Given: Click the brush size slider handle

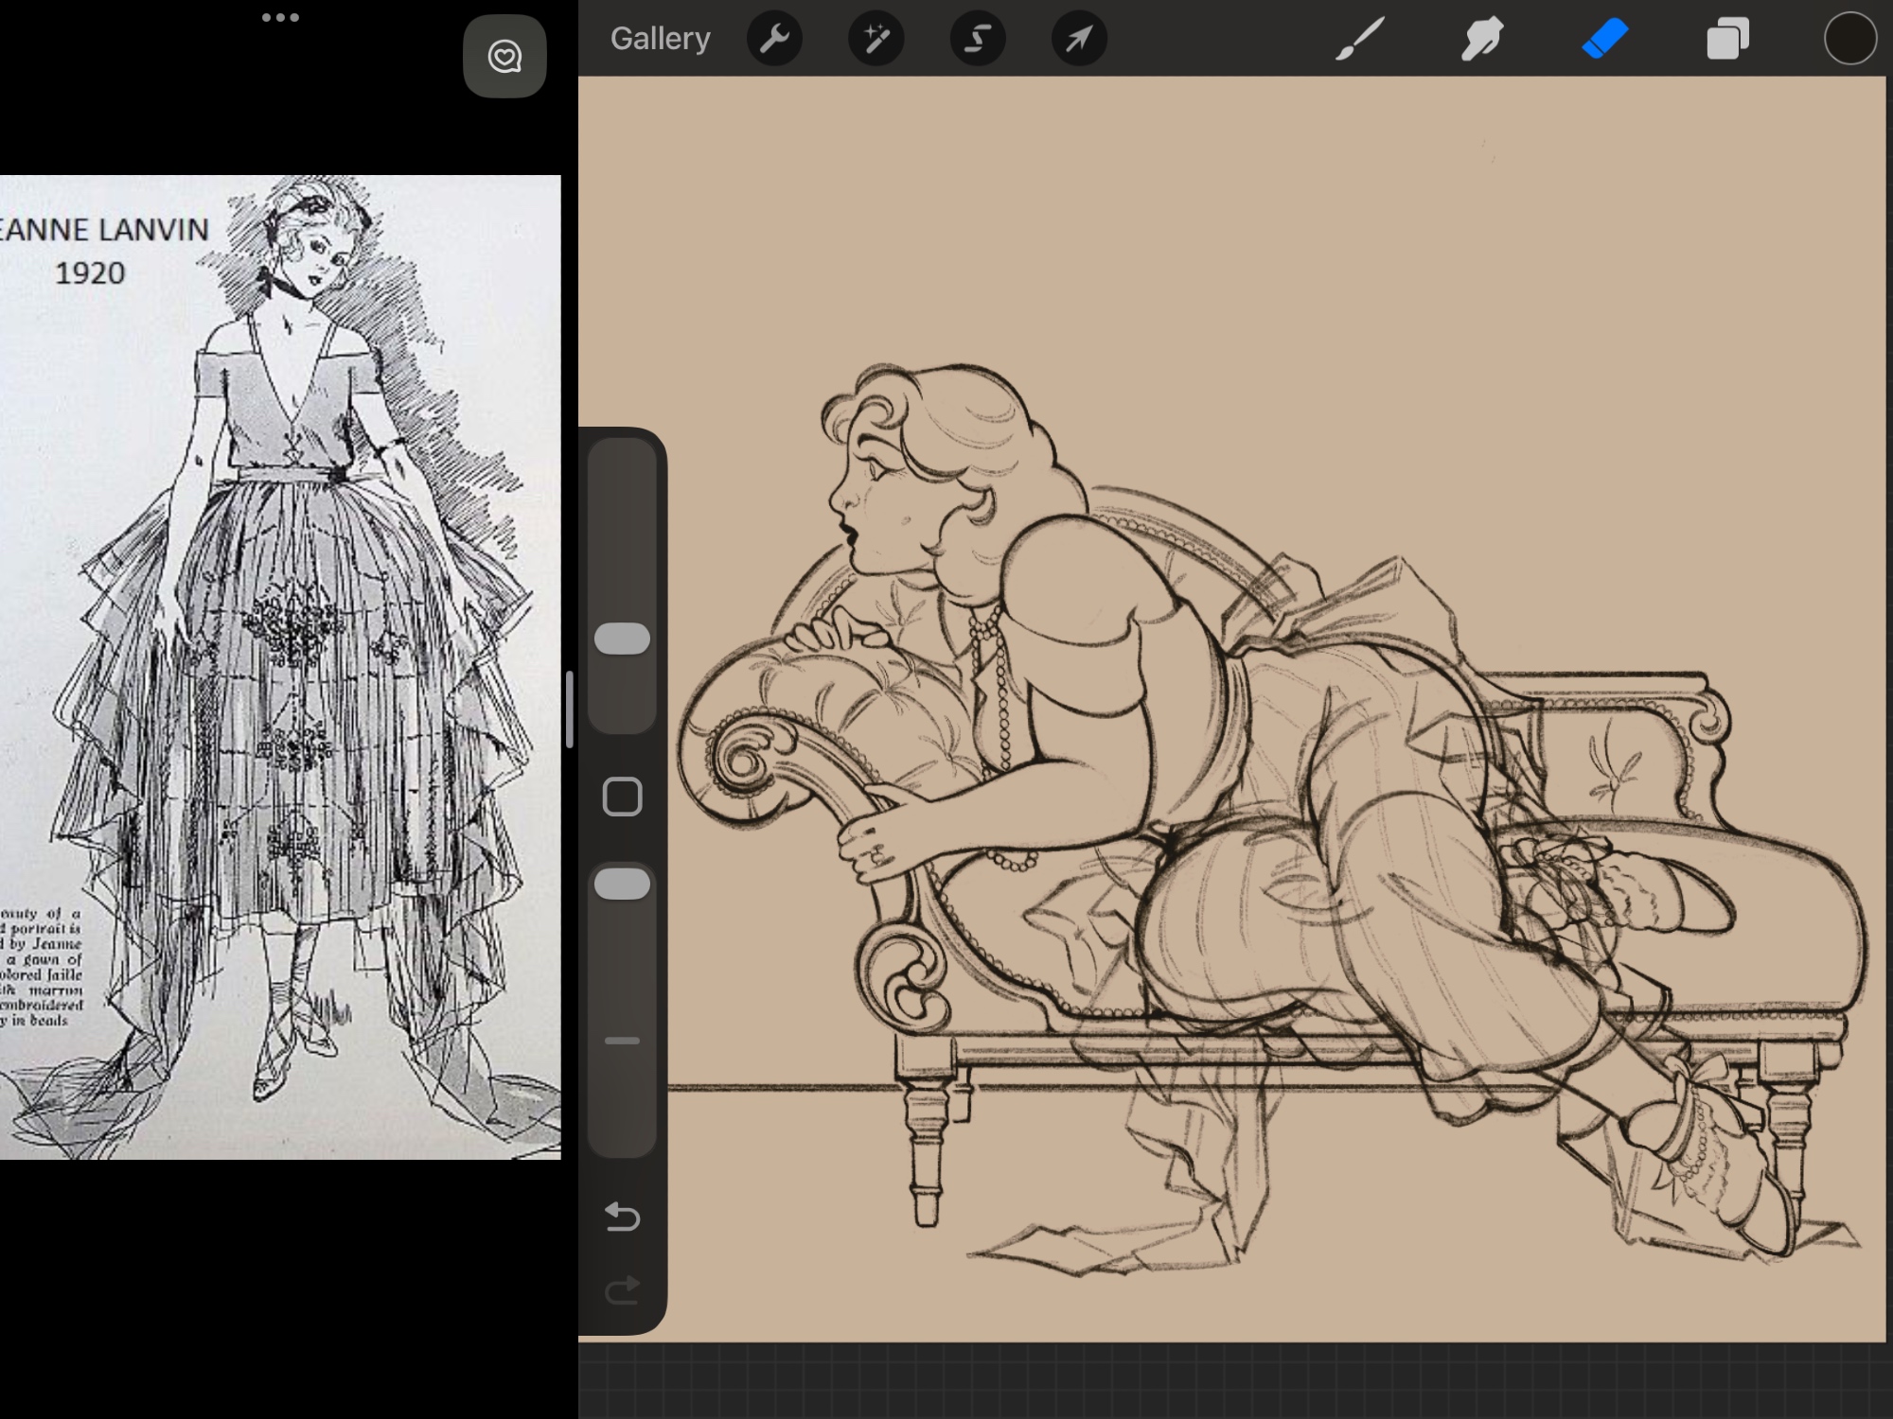Looking at the screenshot, I should tap(622, 639).
